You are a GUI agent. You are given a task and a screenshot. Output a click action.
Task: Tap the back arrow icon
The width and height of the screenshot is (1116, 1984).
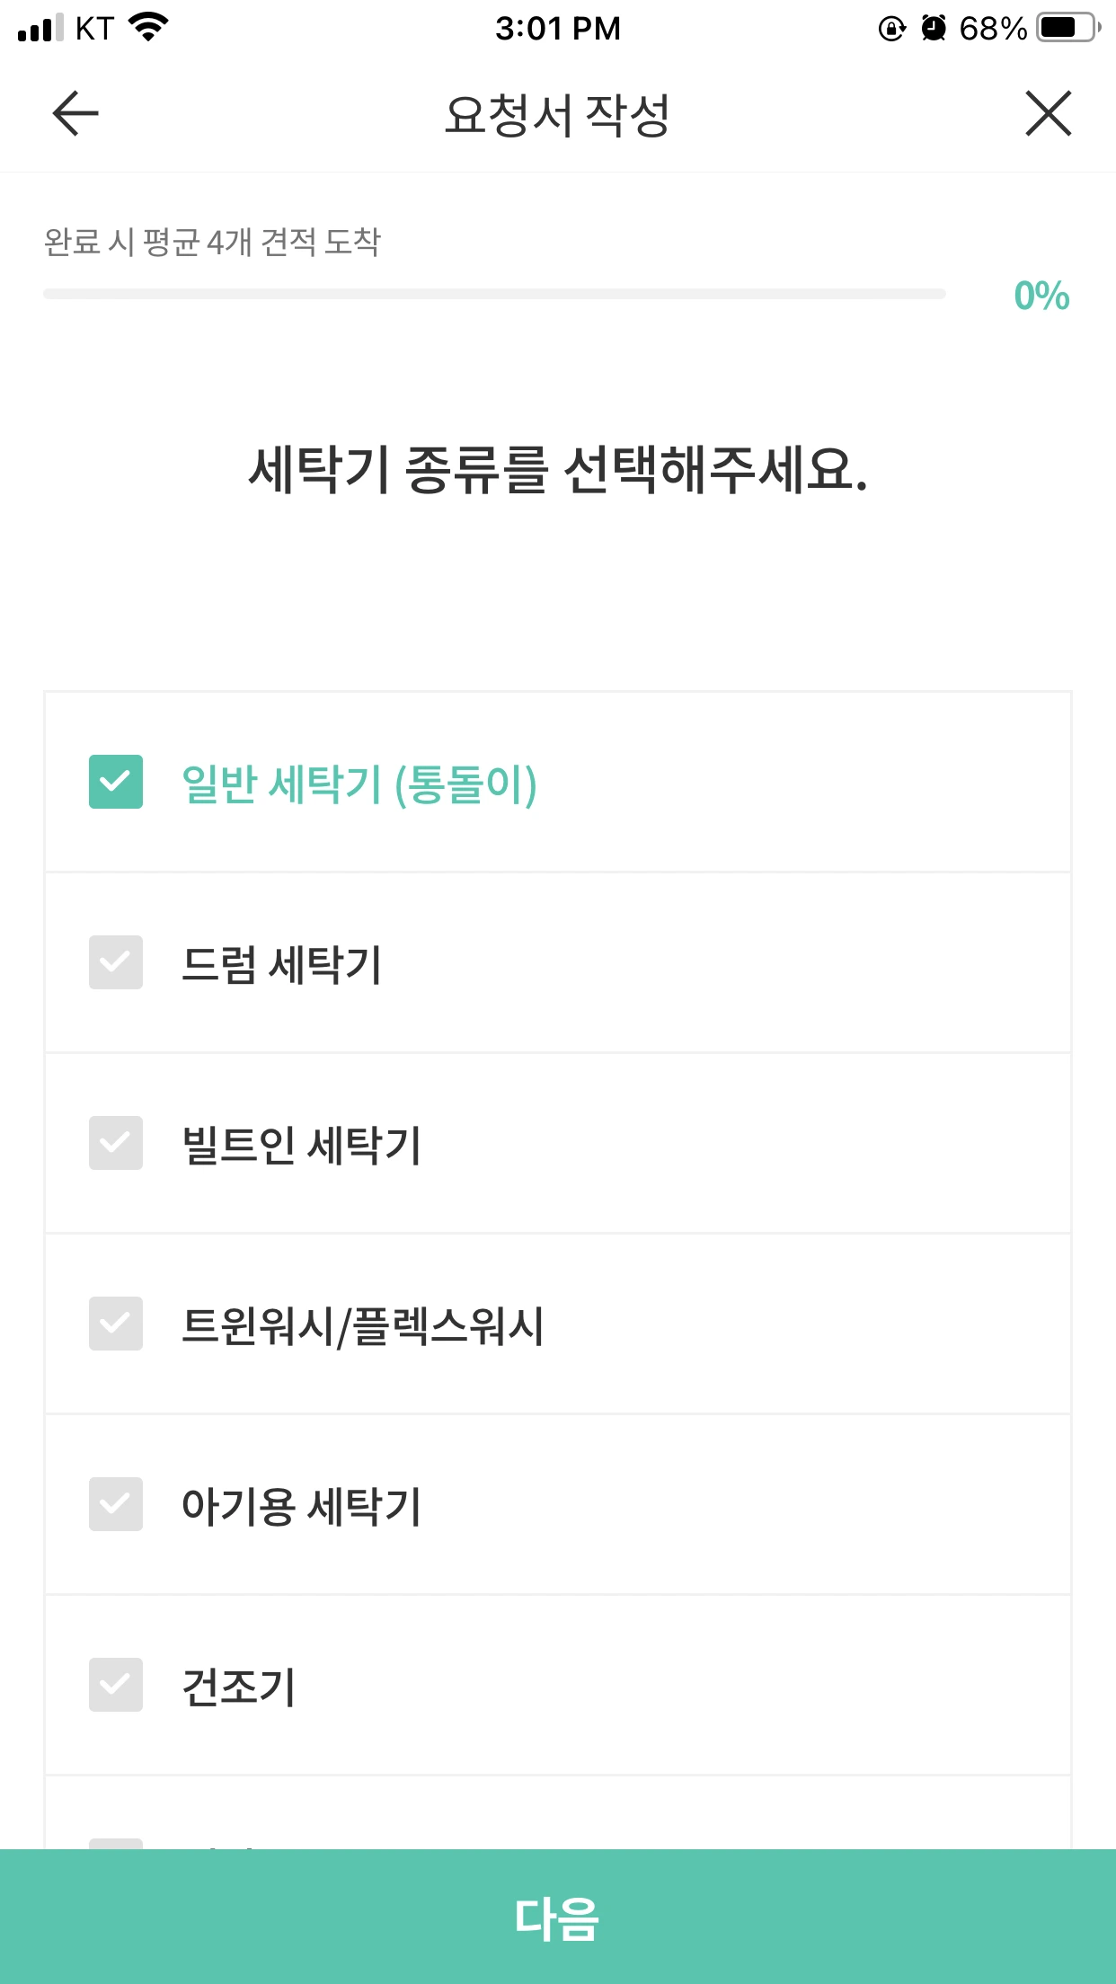pos(75,113)
